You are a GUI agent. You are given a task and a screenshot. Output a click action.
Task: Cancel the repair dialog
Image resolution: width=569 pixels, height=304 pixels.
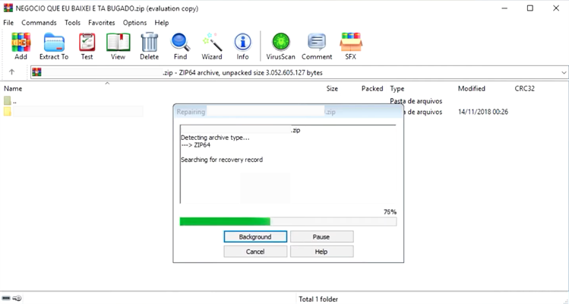tap(255, 252)
